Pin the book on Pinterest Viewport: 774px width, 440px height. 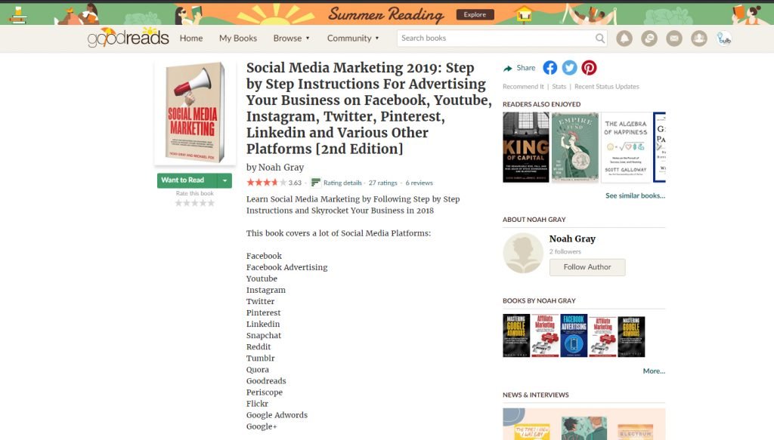(589, 67)
